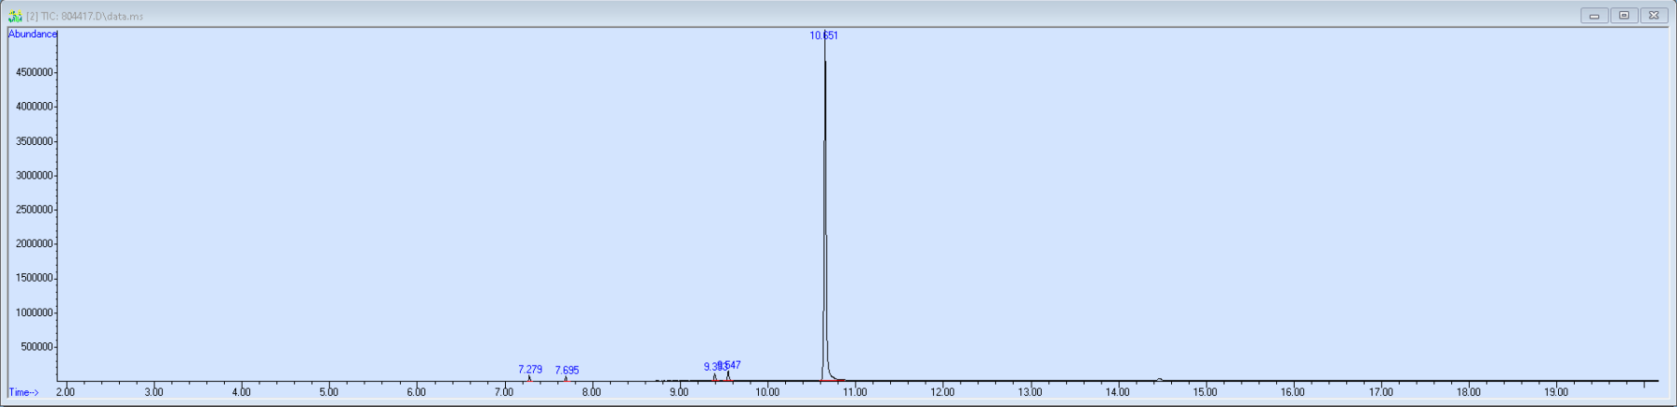This screenshot has height=407, width=1677.
Task: Click the 14.00 time axis label
Action: coord(1118,392)
